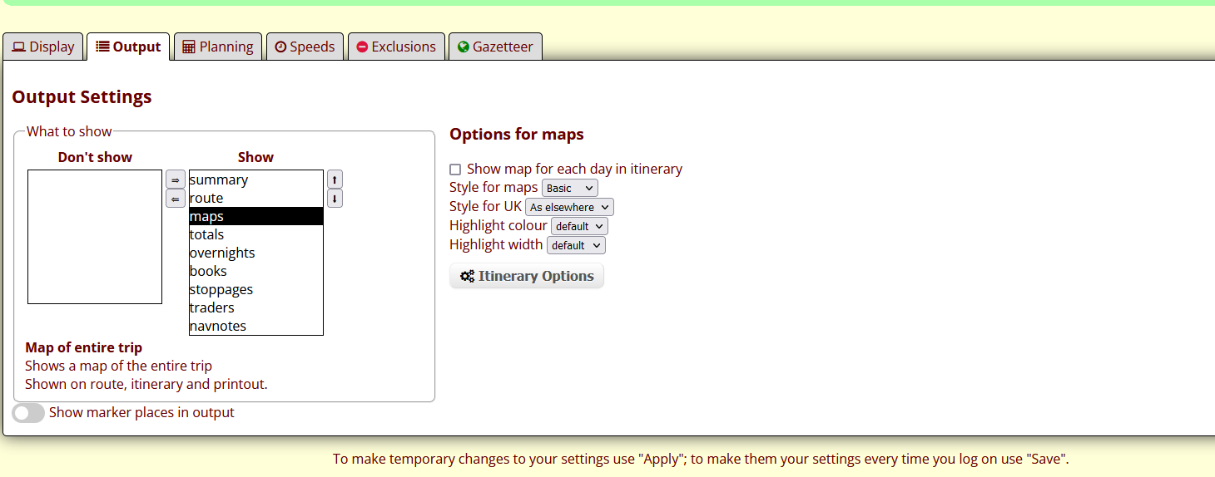This screenshot has width=1215, height=477.
Task: Enable show map for each day checkbox
Action: click(x=455, y=170)
